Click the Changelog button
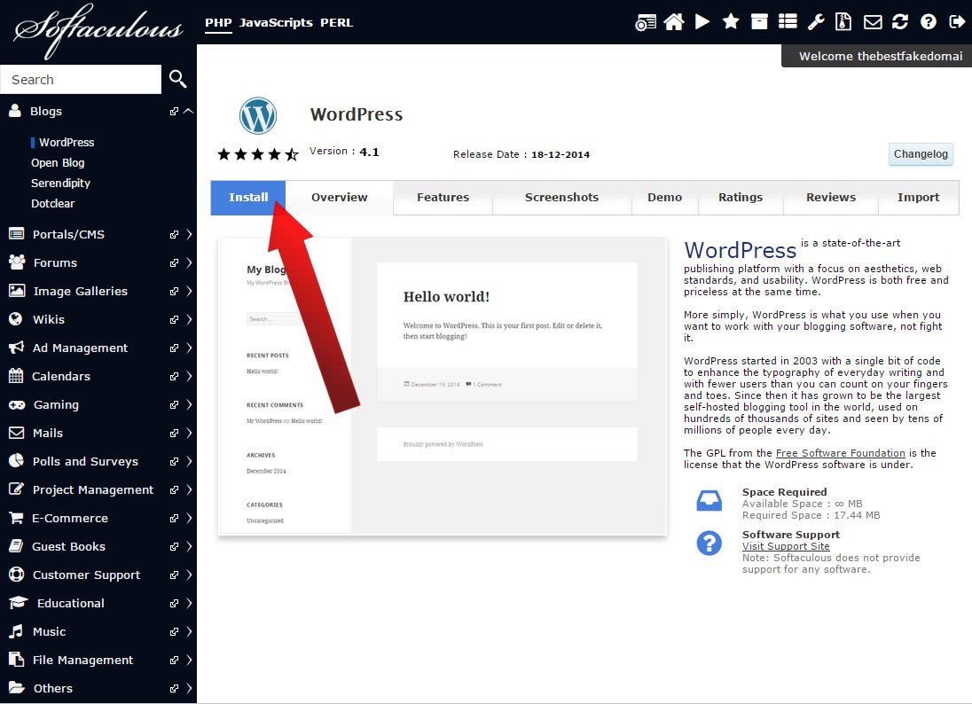The width and height of the screenshot is (972, 704). click(921, 154)
